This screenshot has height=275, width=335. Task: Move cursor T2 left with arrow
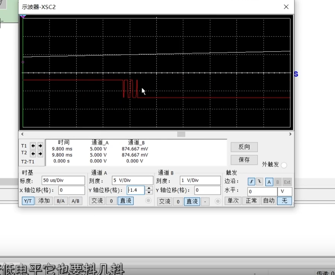33,153
